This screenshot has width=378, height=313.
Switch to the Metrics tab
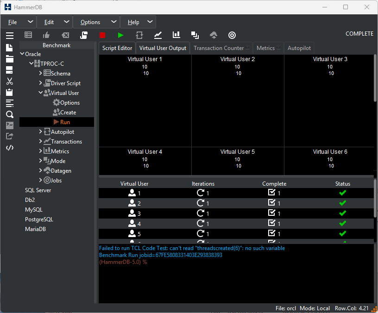(x=268, y=48)
